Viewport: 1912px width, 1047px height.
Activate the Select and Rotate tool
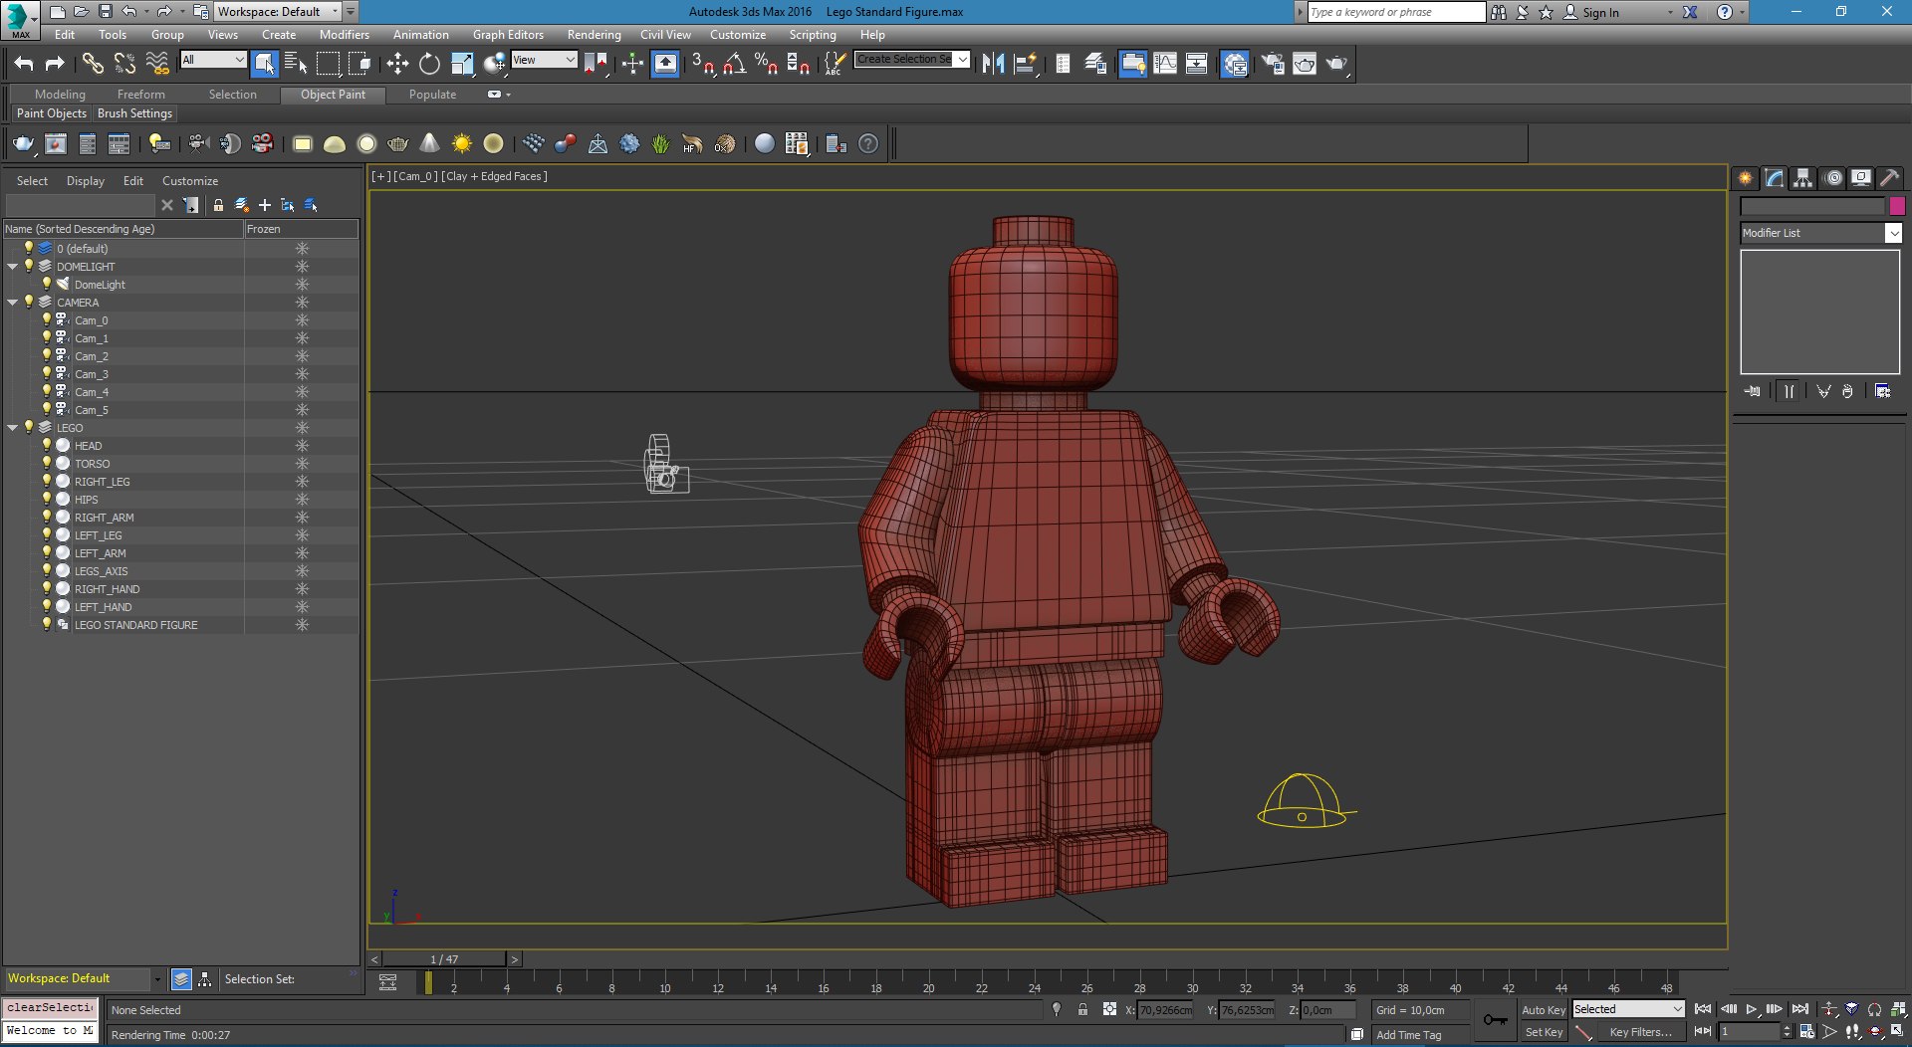(x=429, y=64)
